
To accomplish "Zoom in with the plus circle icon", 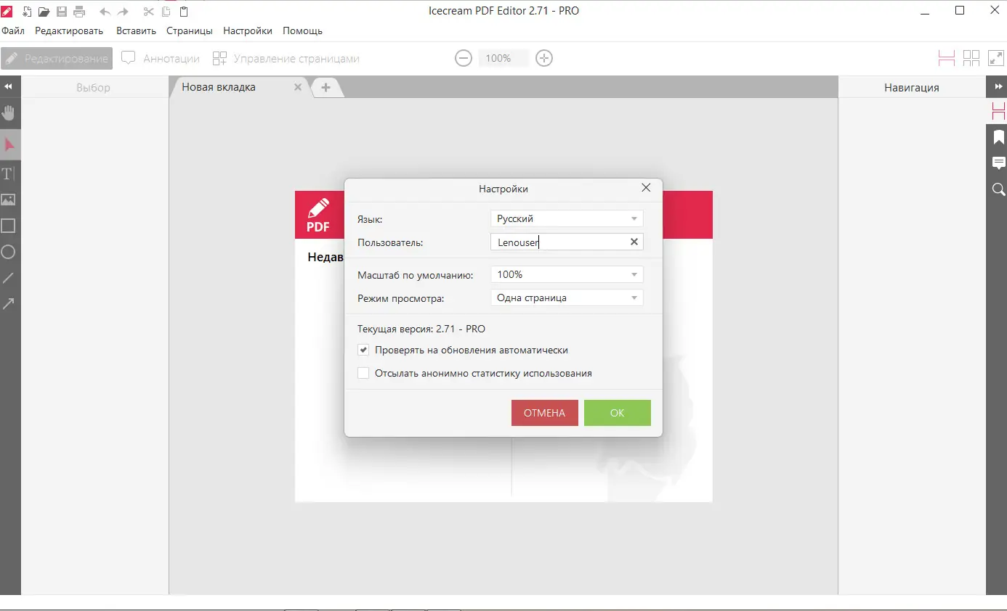I will (x=544, y=58).
